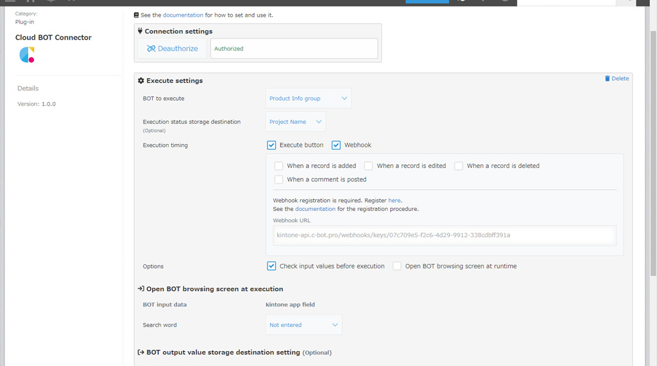Viewport: 657px width, 366px height.
Task: Tick When a comment is posted
Action: (278, 179)
